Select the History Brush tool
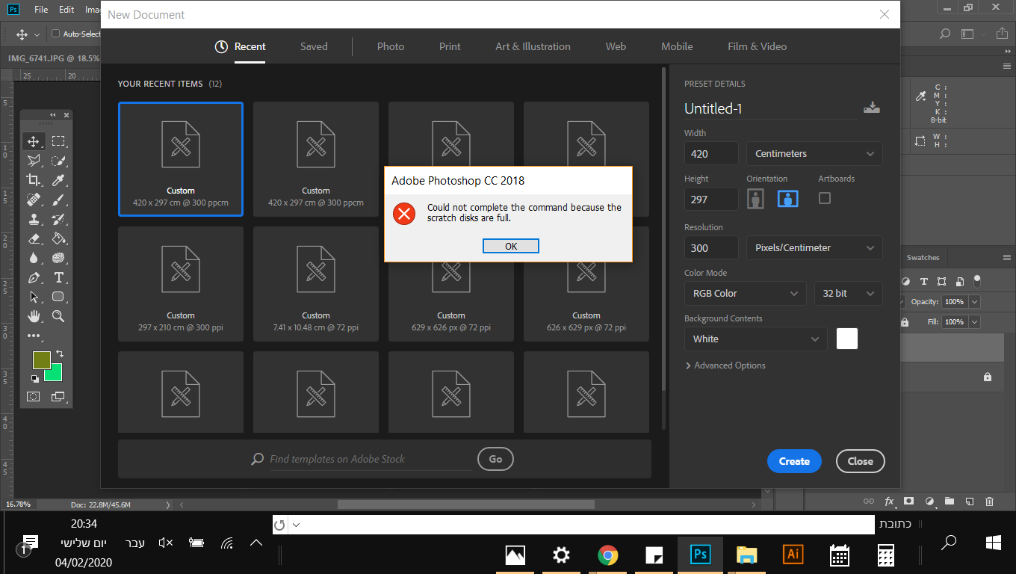Image resolution: width=1016 pixels, height=574 pixels. (58, 219)
